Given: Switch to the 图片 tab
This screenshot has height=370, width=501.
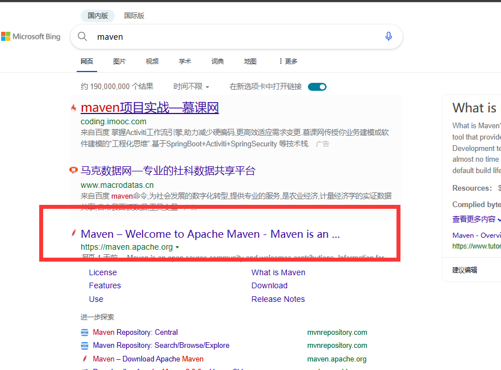Looking at the screenshot, I should point(119,61).
